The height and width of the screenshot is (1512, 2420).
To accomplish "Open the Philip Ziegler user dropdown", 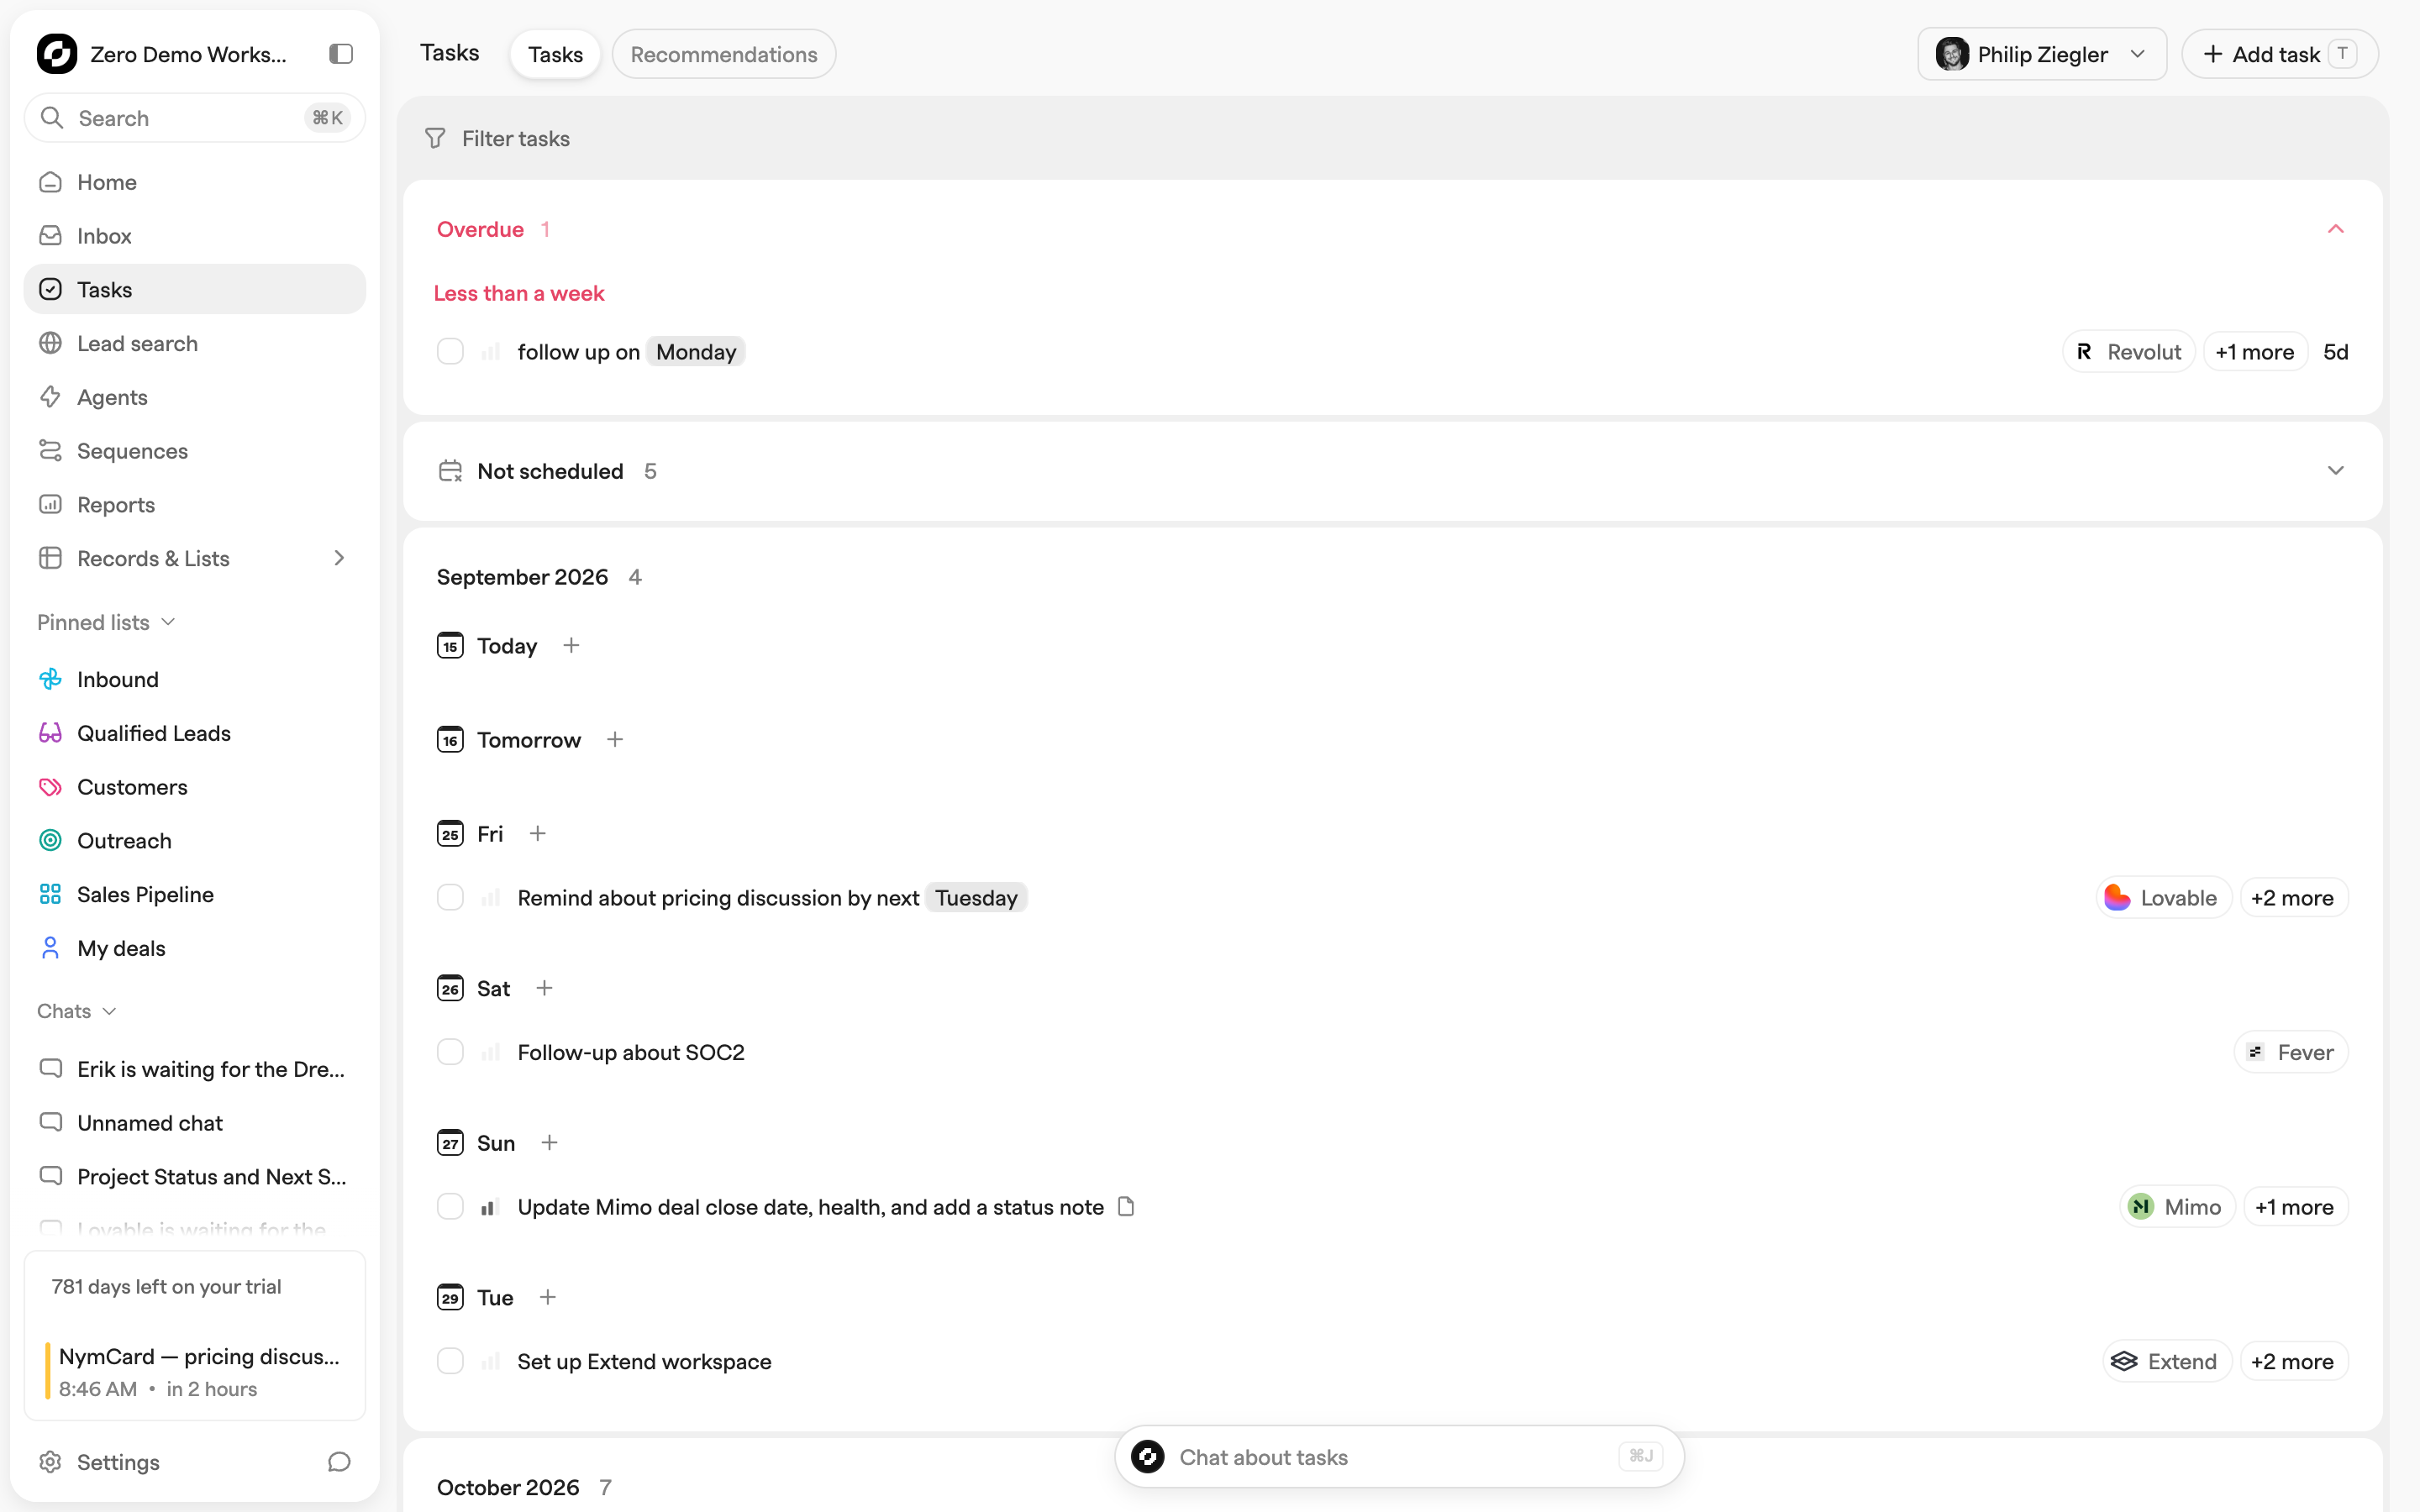I will point(2041,54).
